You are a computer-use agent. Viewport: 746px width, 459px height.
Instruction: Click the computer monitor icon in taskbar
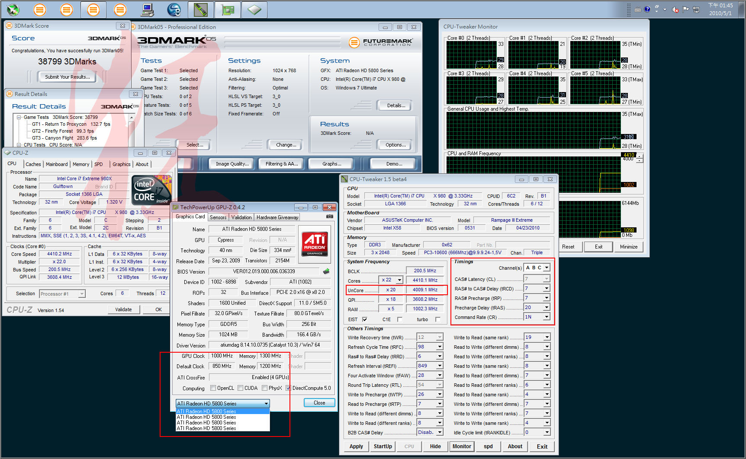(148, 9)
